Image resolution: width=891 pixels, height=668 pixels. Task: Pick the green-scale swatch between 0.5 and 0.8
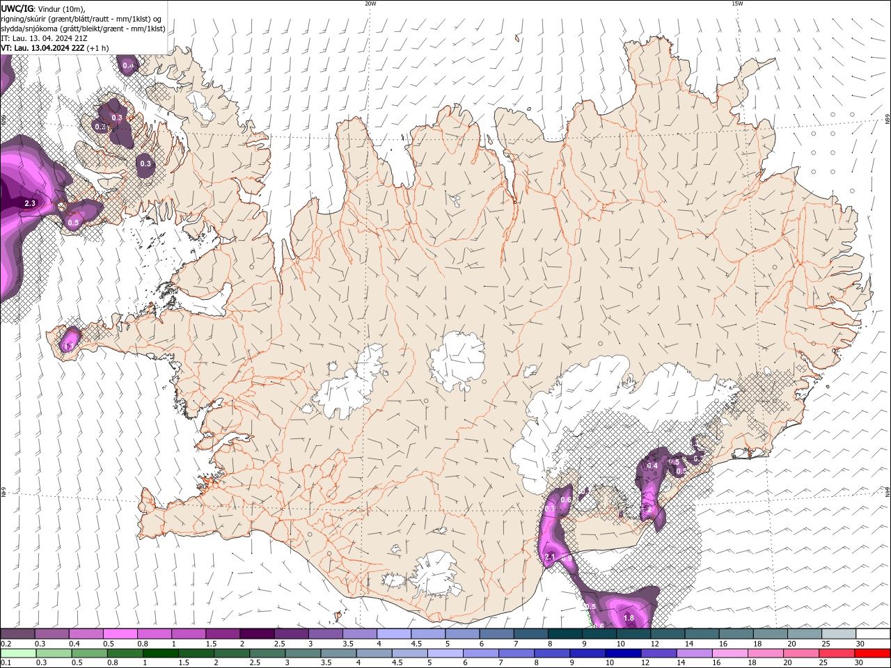point(89,653)
